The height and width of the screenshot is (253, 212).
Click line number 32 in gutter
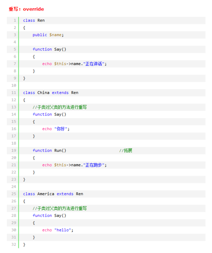(14, 245)
